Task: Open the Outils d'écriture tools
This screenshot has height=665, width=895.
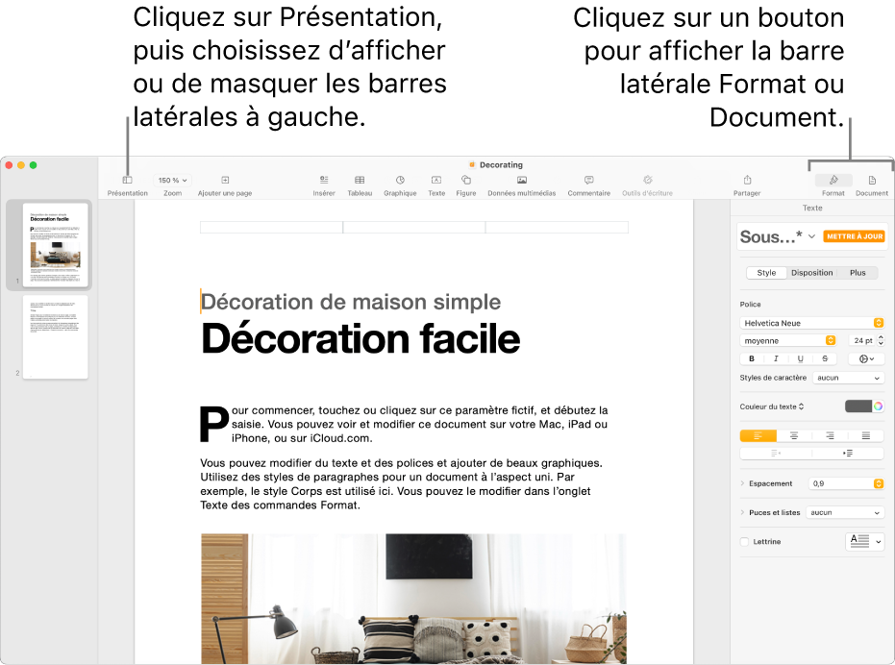Action: (x=647, y=180)
